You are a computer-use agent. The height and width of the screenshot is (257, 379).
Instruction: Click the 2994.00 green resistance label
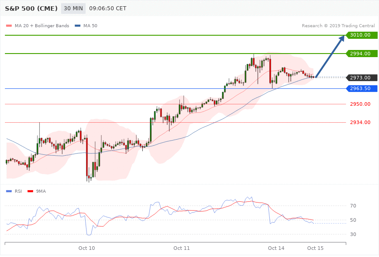pos(362,54)
